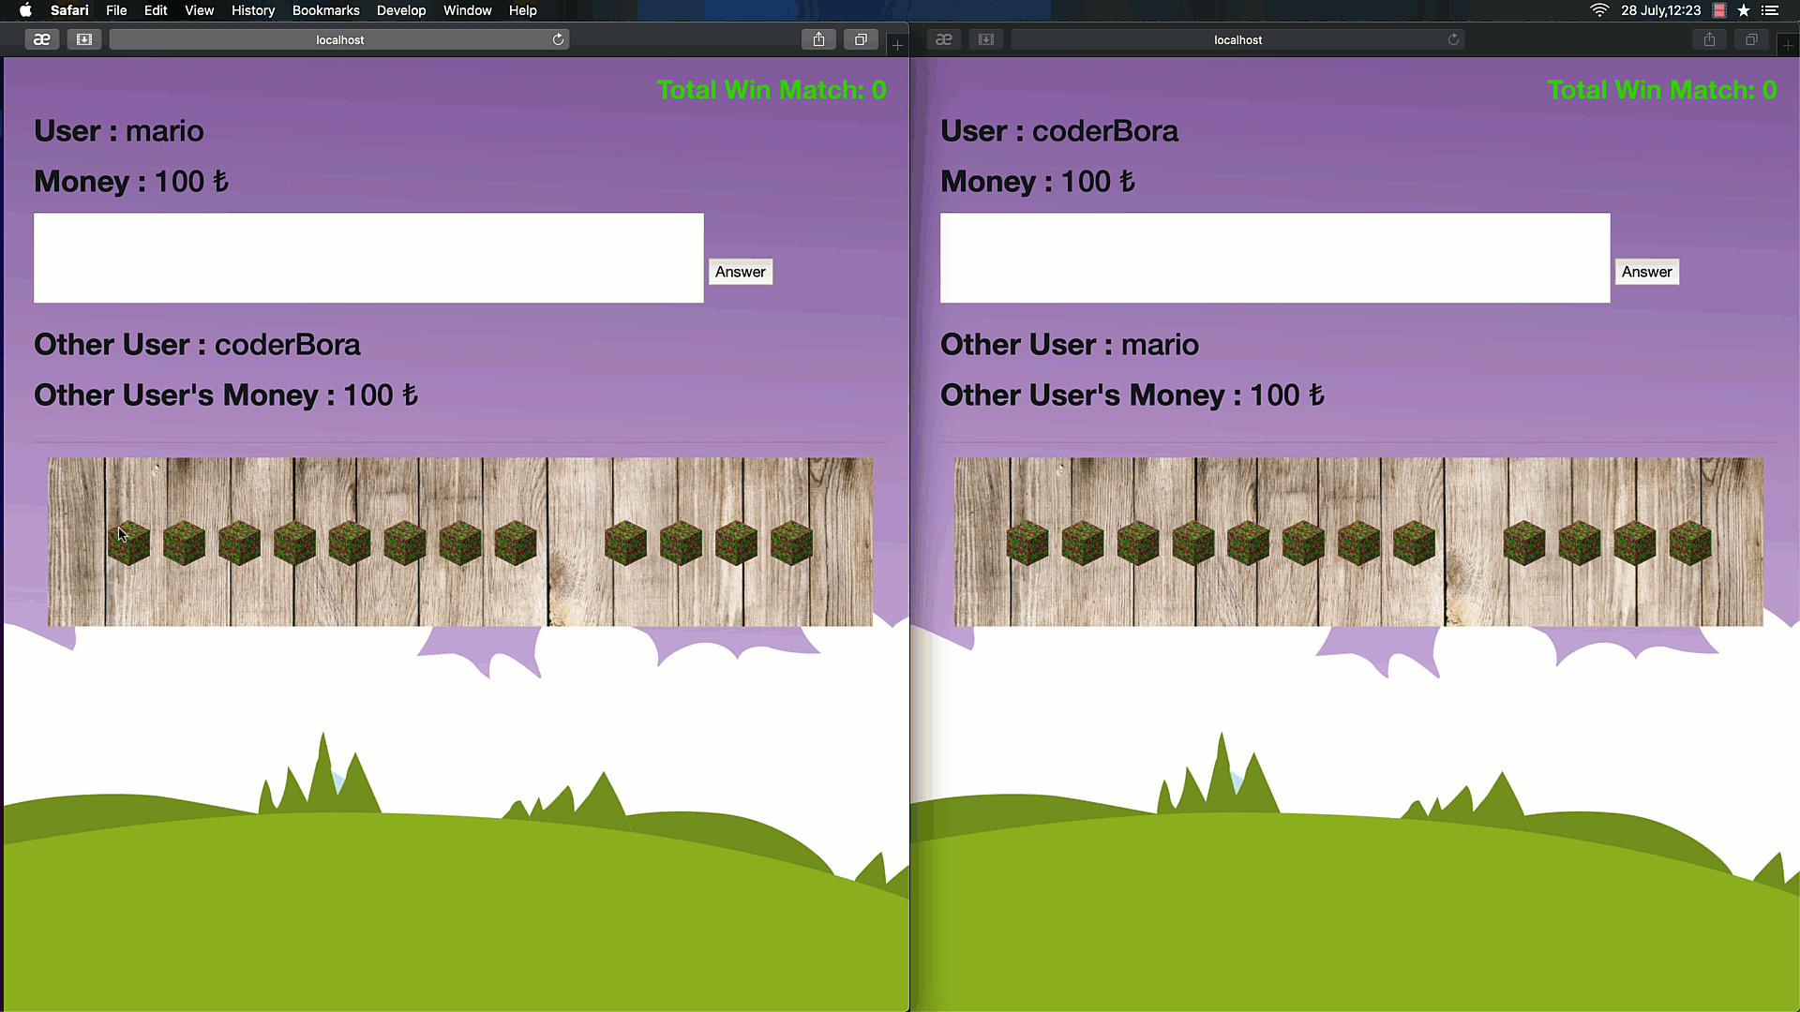This screenshot has width=1800, height=1012.
Task: Open the Window menu
Action: [467, 10]
